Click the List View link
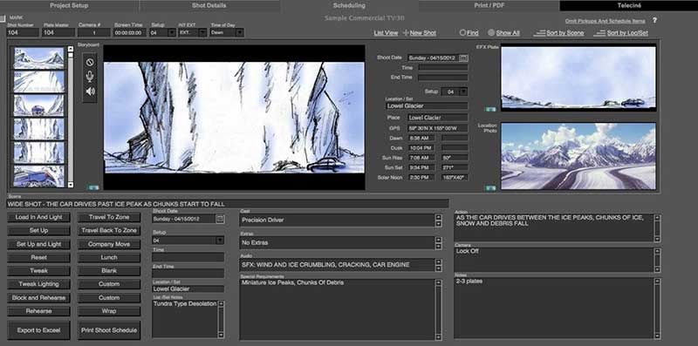The height and width of the screenshot is (346, 698). coord(386,33)
